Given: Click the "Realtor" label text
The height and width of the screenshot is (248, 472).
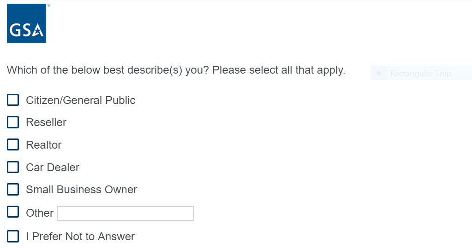Looking at the screenshot, I should 44,145.
